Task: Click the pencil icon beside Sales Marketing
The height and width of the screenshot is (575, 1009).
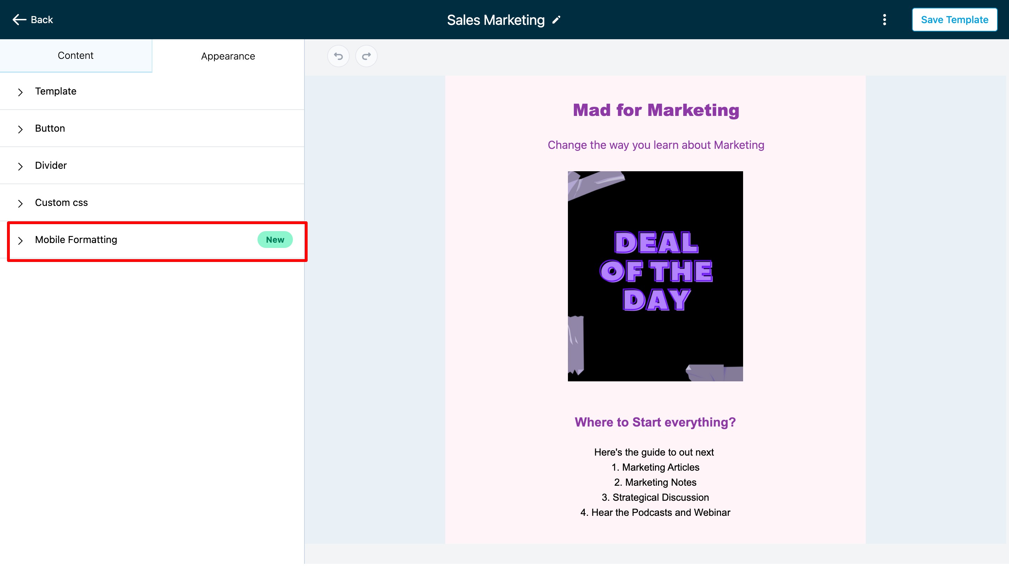Action: click(556, 20)
